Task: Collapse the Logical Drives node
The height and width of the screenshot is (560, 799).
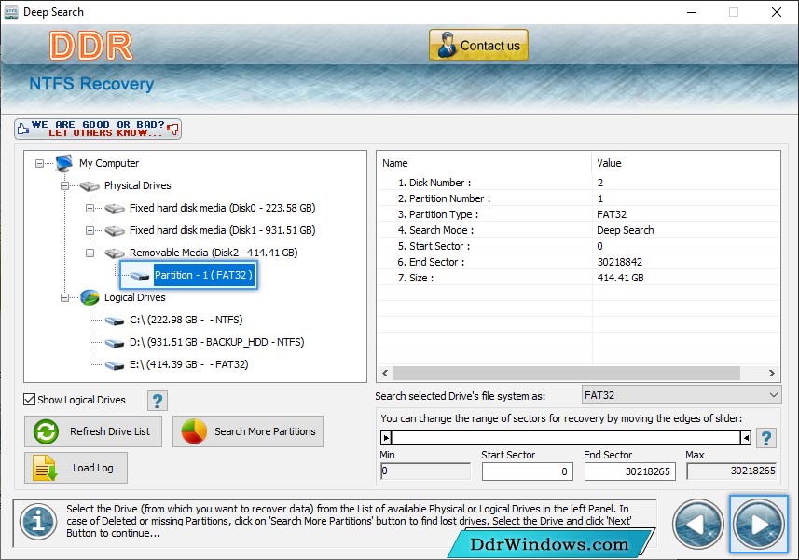Action: point(64,298)
